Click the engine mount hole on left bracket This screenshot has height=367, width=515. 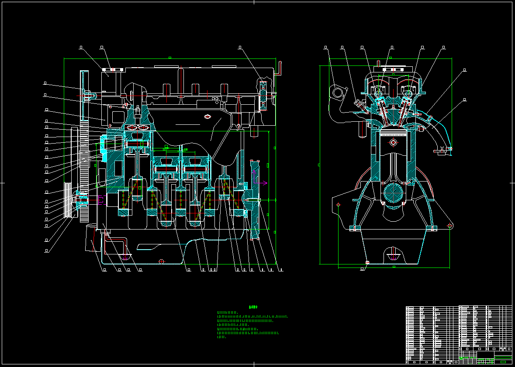coord(338,205)
